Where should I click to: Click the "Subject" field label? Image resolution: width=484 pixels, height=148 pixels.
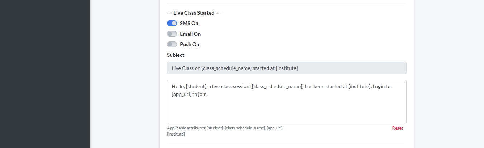[x=176, y=55]
